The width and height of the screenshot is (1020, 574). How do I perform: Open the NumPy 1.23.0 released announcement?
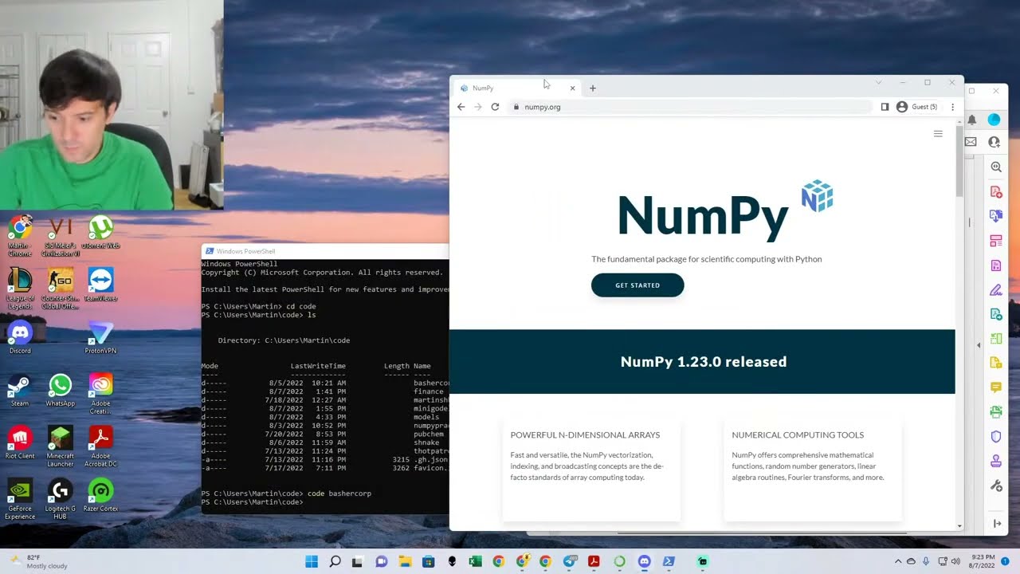[704, 362]
